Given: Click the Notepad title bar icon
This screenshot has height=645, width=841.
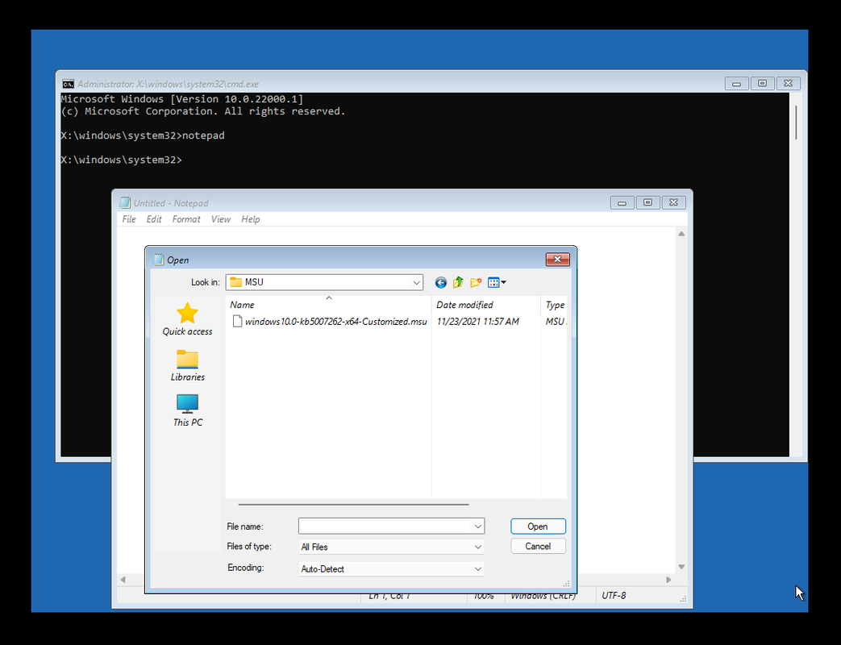Looking at the screenshot, I should pos(125,202).
